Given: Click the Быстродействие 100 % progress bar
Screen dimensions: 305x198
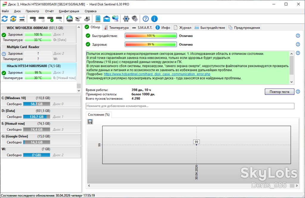Looking at the screenshot, I should tap(151, 35).
